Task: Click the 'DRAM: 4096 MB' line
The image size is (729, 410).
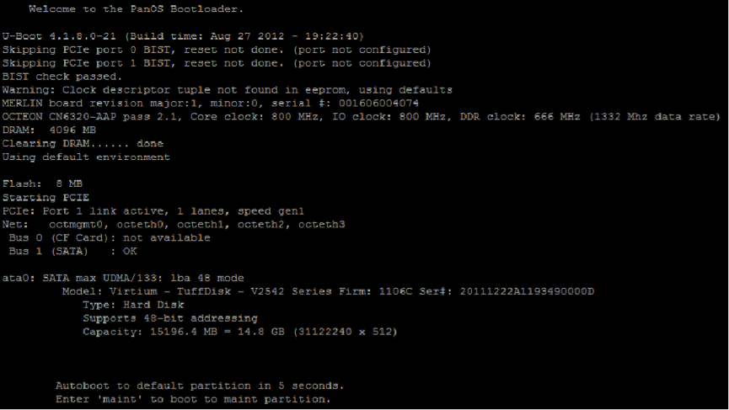Action: (x=49, y=130)
